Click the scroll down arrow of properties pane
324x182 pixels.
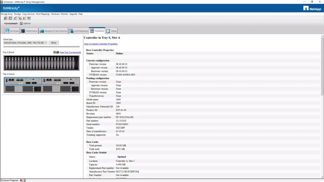322,177
